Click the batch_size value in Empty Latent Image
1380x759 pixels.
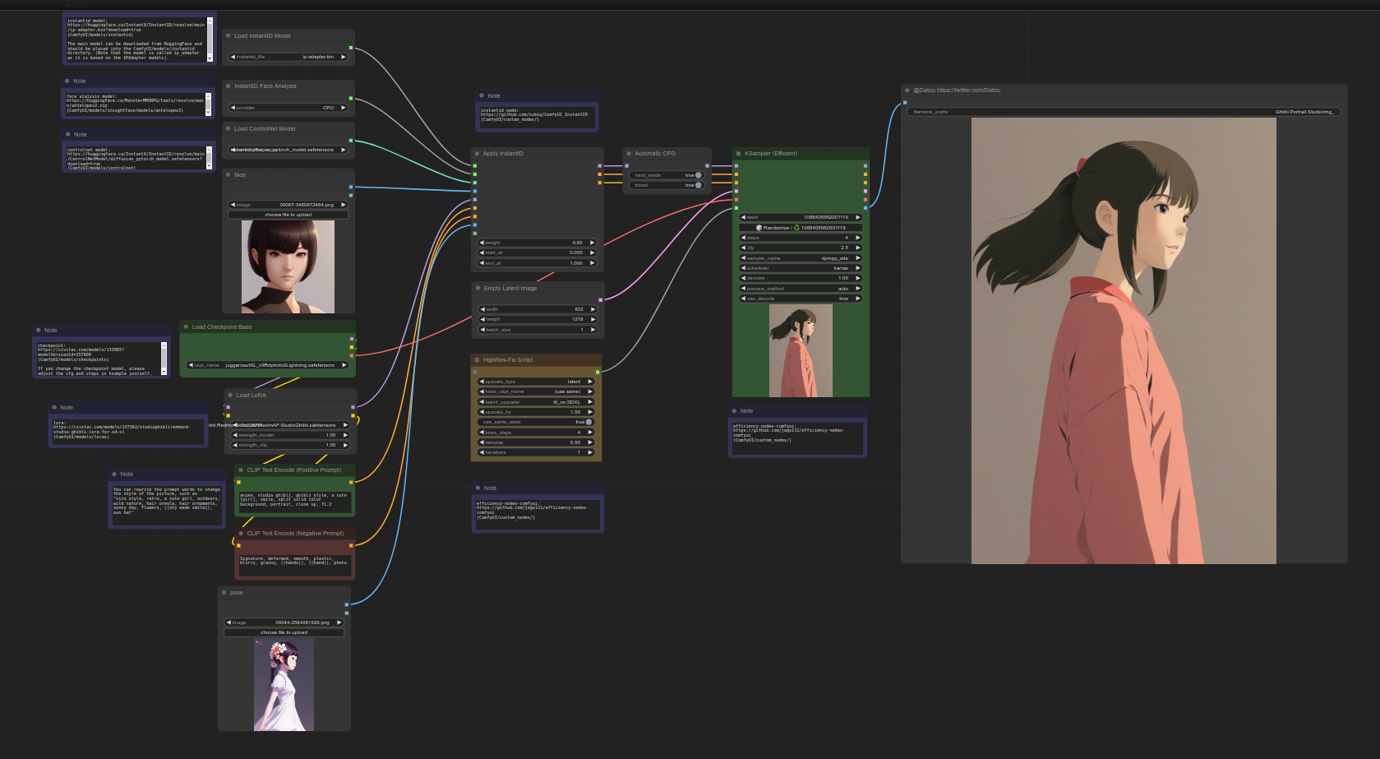[x=538, y=330]
